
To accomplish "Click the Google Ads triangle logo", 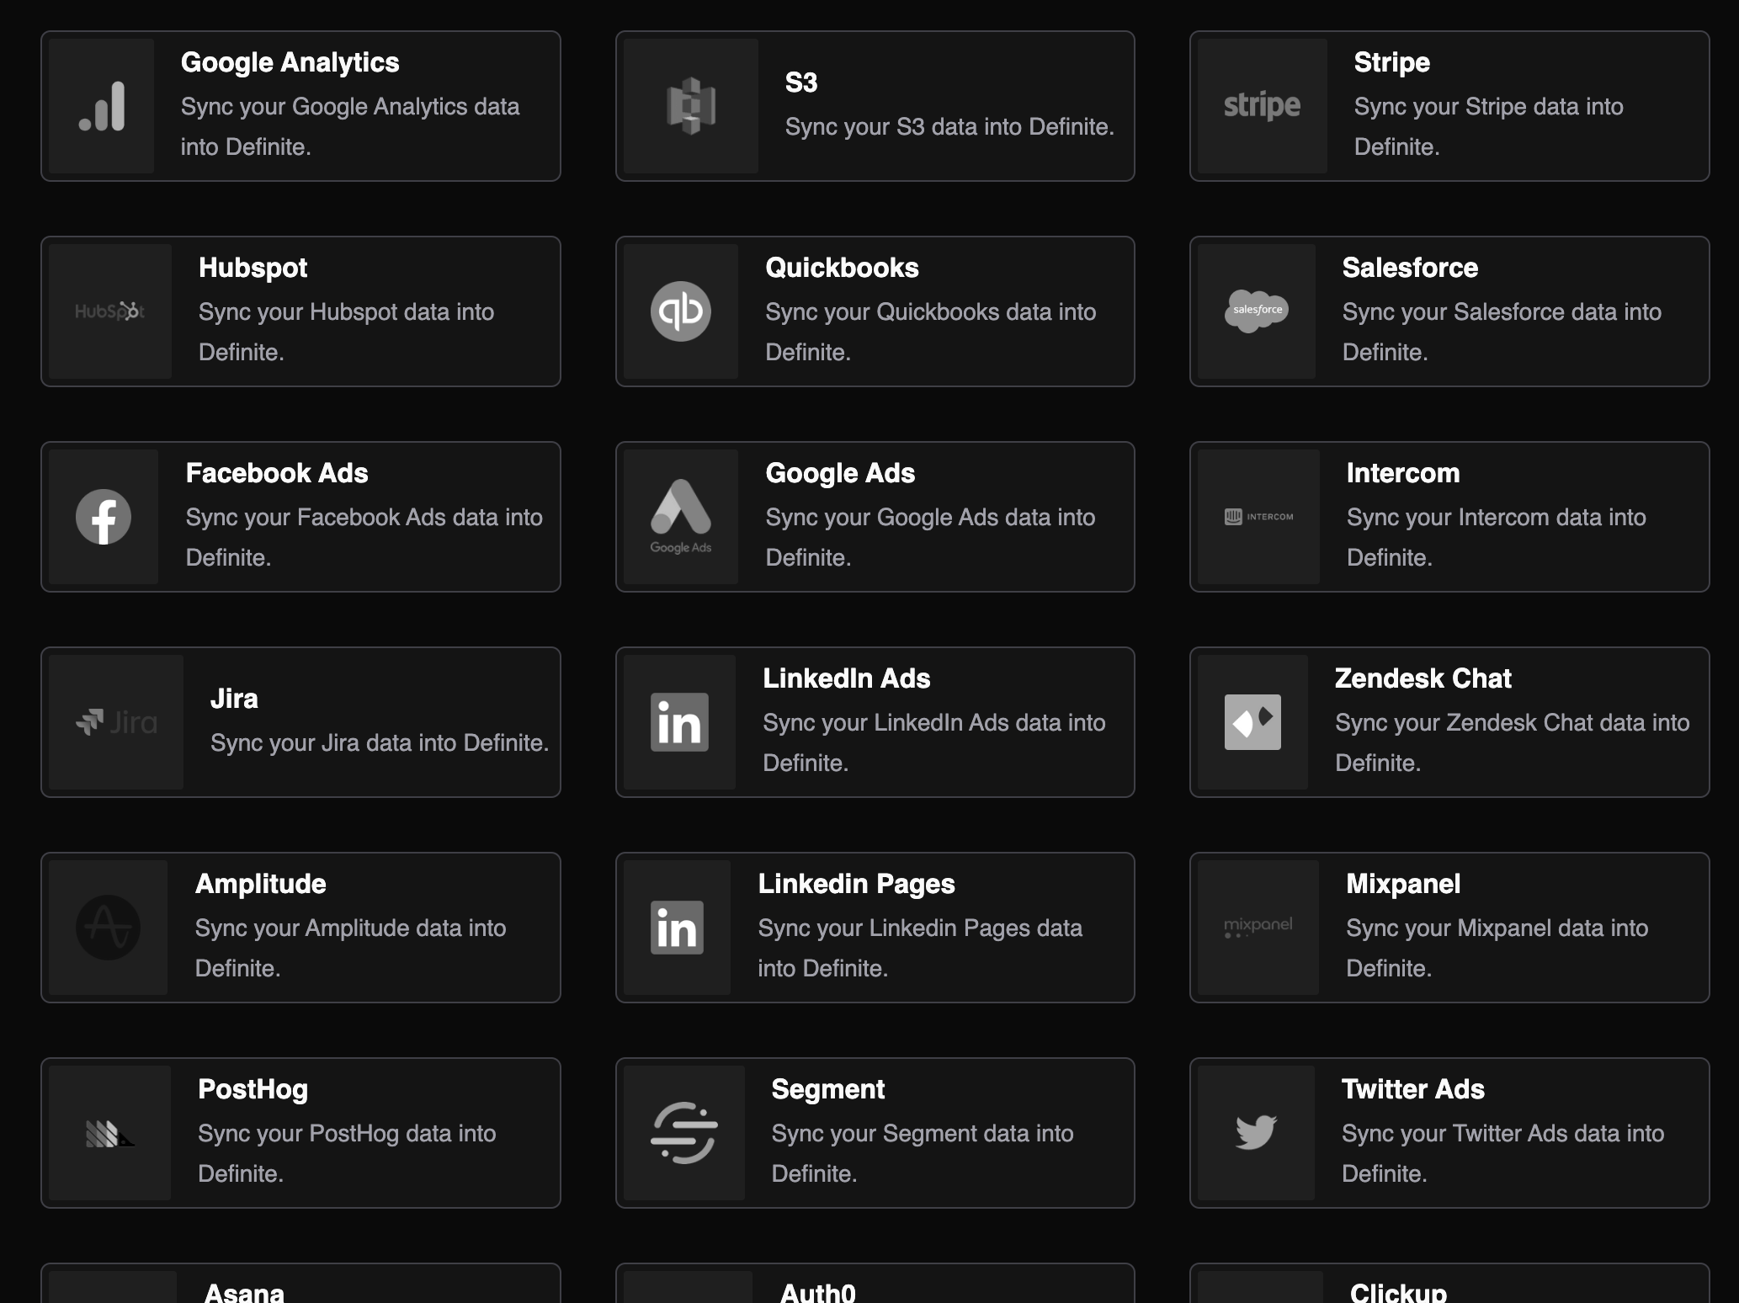I will tap(681, 508).
